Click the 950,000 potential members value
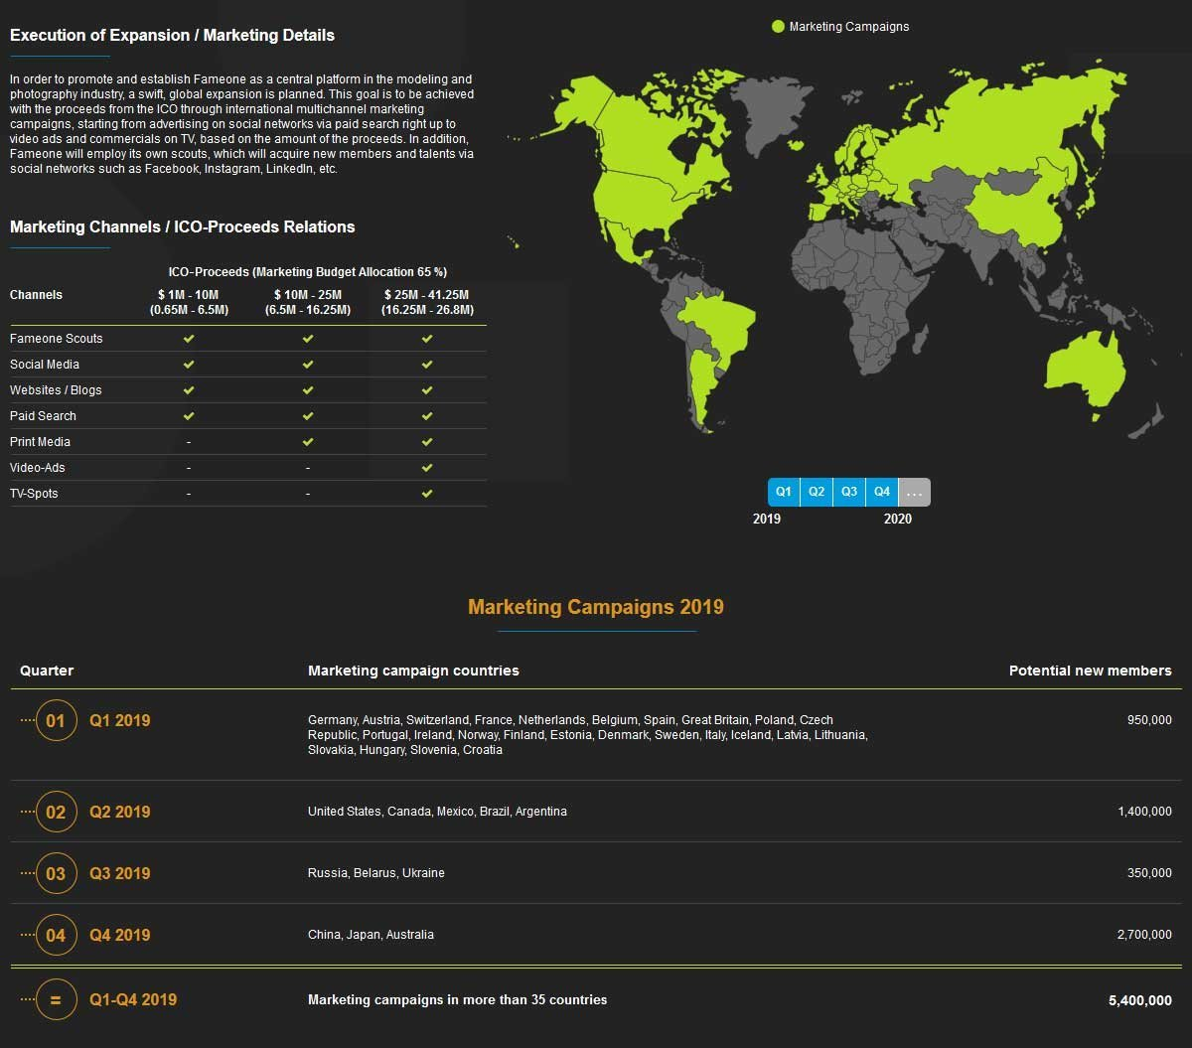Image resolution: width=1192 pixels, height=1048 pixels. click(1149, 720)
